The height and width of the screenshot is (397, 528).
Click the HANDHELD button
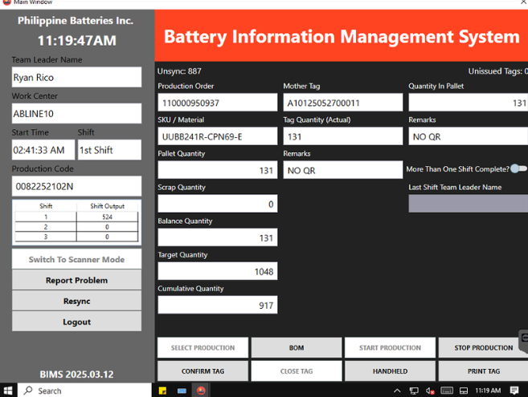pos(390,371)
